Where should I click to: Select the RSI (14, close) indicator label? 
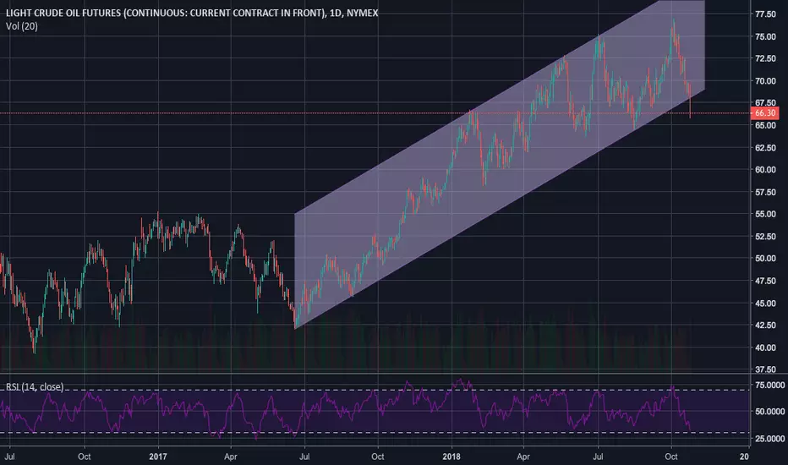click(x=35, y=386)
